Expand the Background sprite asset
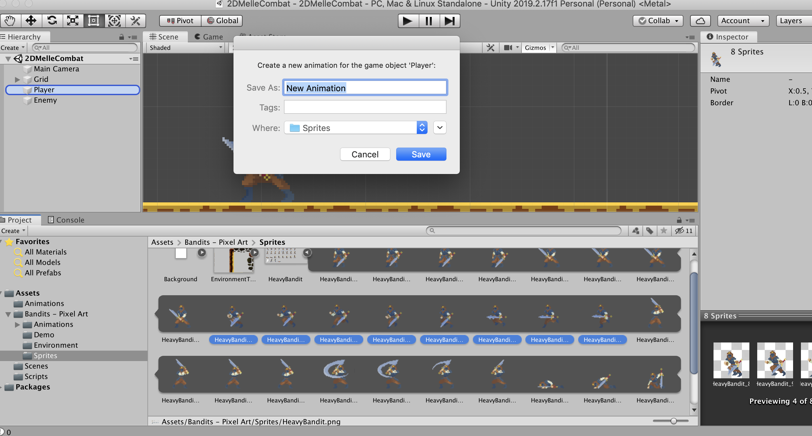This screenshot has width=812, height=436. pyautogui.click(x=202, y=253)
